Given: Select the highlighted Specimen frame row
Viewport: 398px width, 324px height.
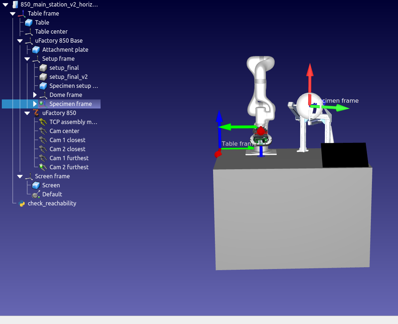Looking at the screenshot, I should [x=51, y=104].
